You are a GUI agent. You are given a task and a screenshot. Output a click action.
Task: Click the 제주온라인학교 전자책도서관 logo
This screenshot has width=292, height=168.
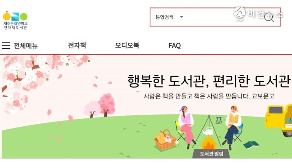tap(15, 20)
